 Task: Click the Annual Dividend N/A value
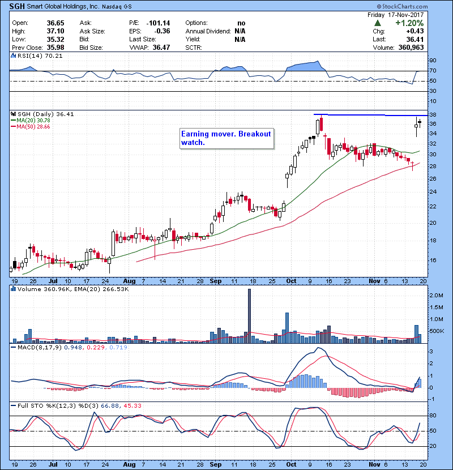240,31
